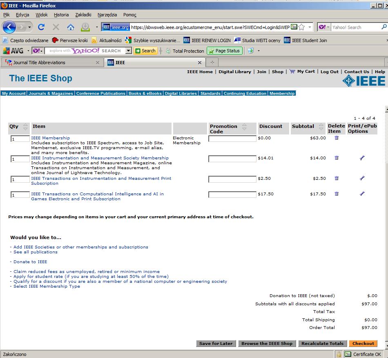Viewport: 388px width, 358px height.
Task: Click Page Status button in AVG toolbar
Action: pyautogui.click(x=225, y=51)
